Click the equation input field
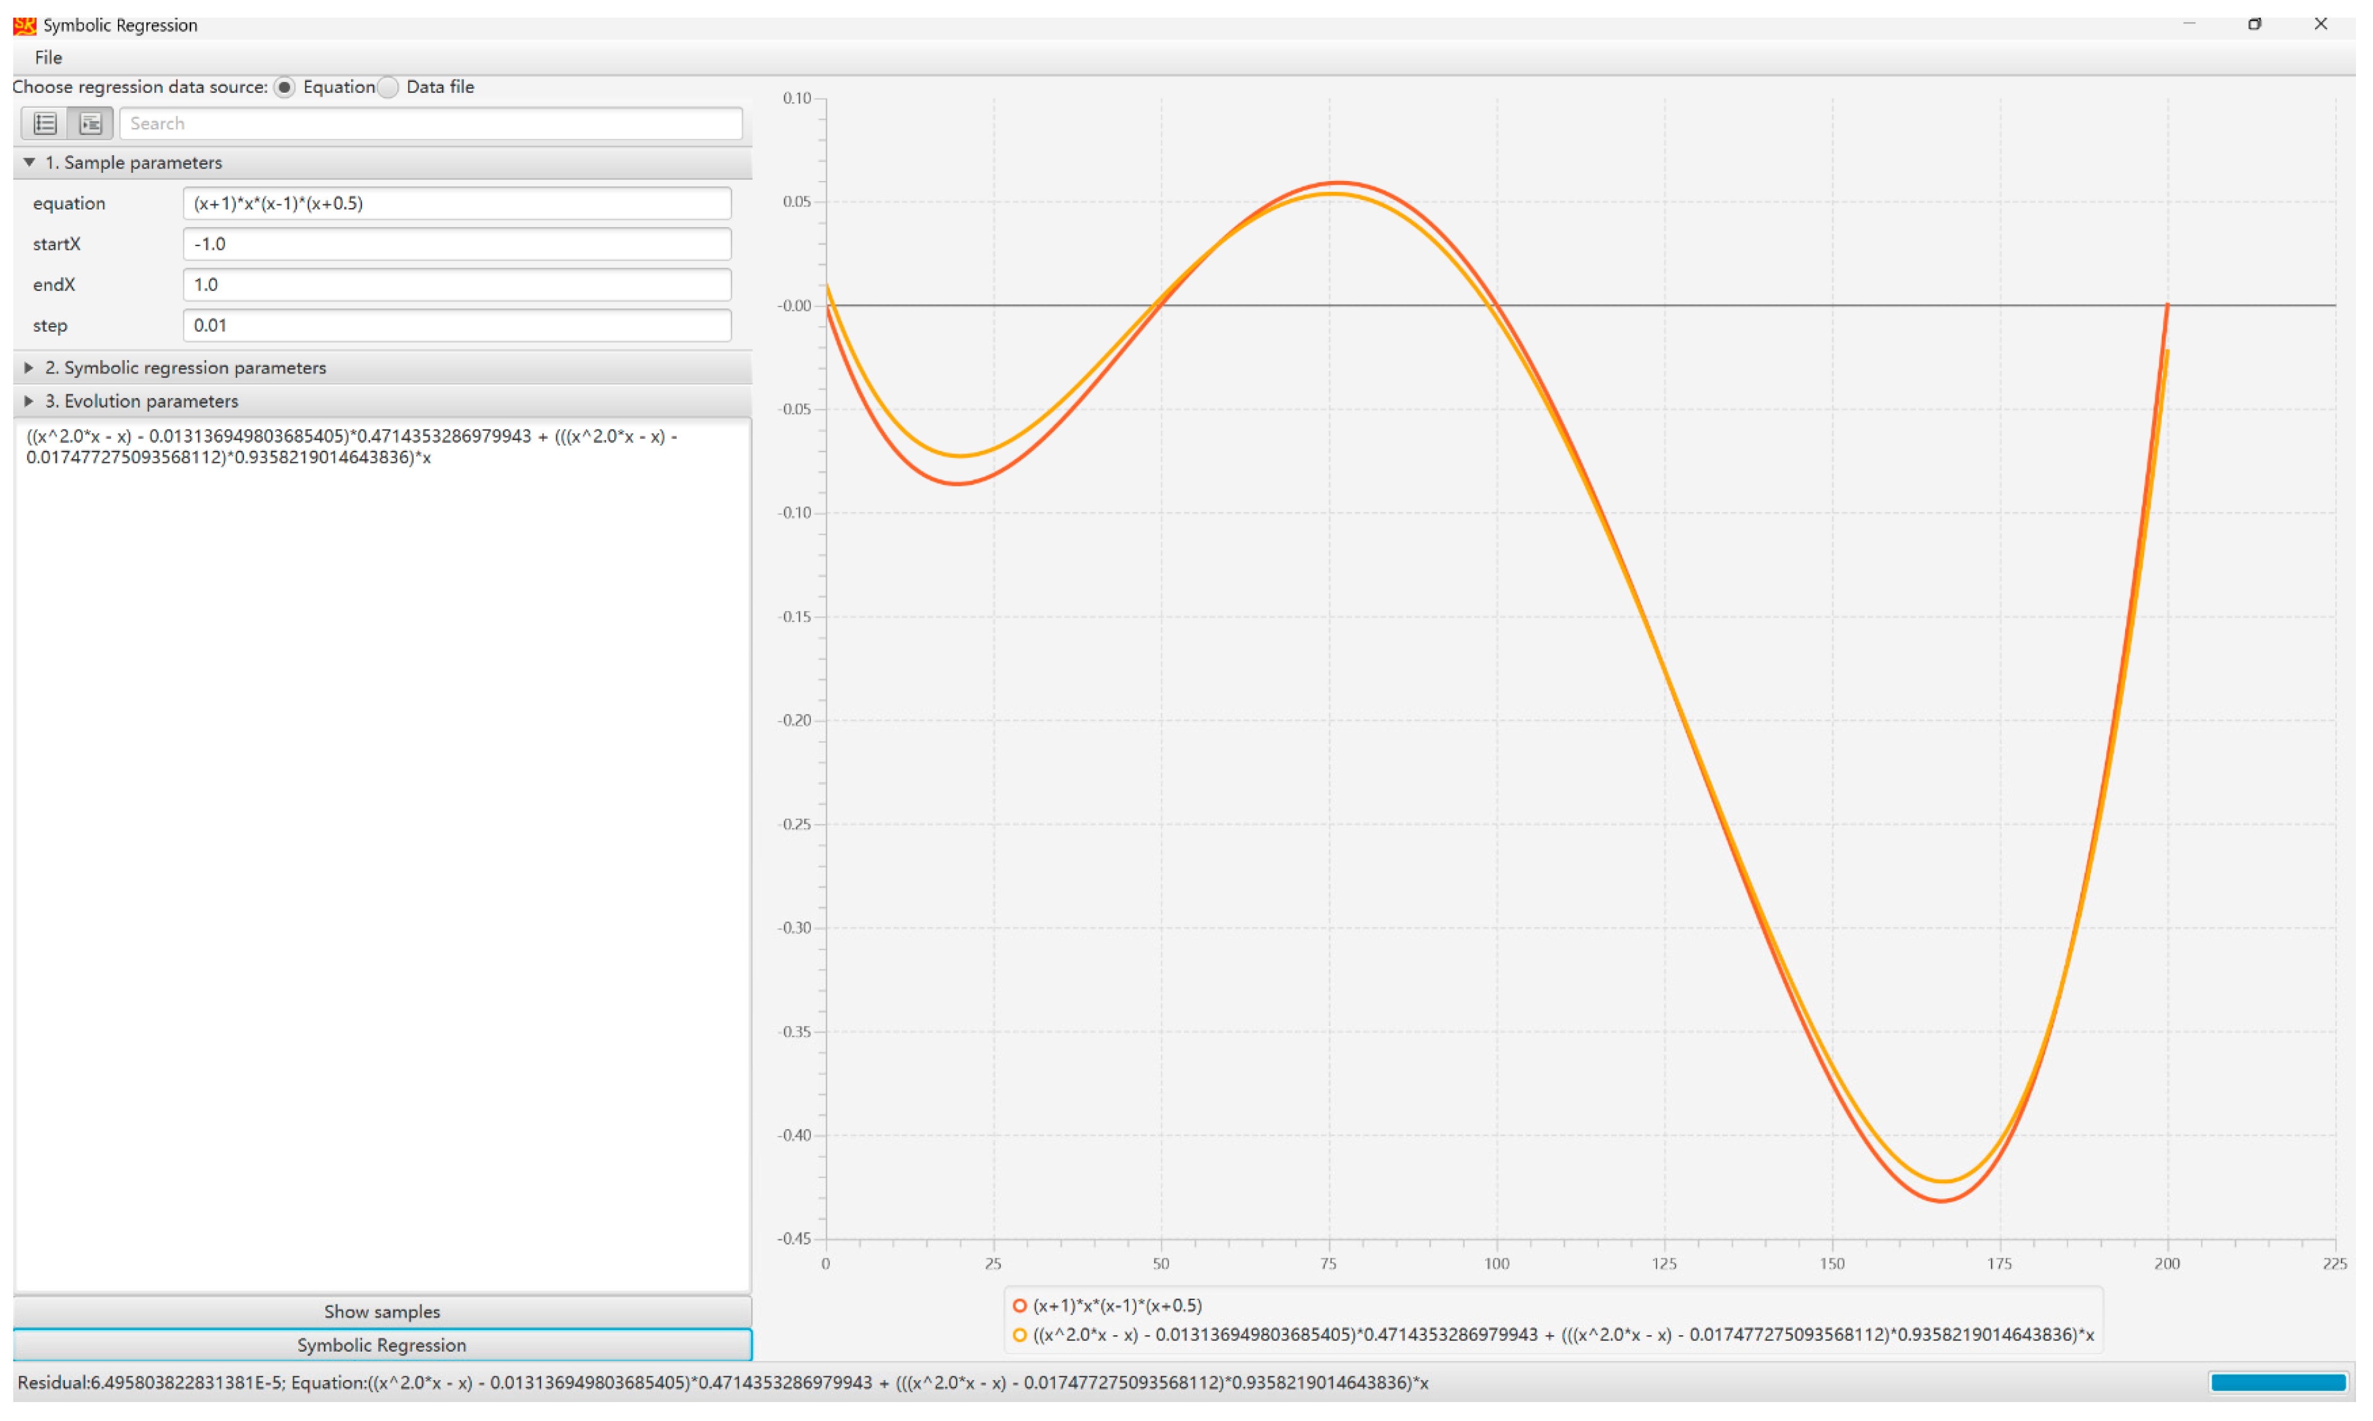Screen dimensions: 2373x1421 tap(457, 204)
